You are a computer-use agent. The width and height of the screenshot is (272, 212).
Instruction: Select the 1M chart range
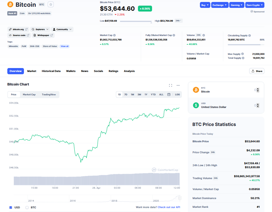tap(132, 94)
